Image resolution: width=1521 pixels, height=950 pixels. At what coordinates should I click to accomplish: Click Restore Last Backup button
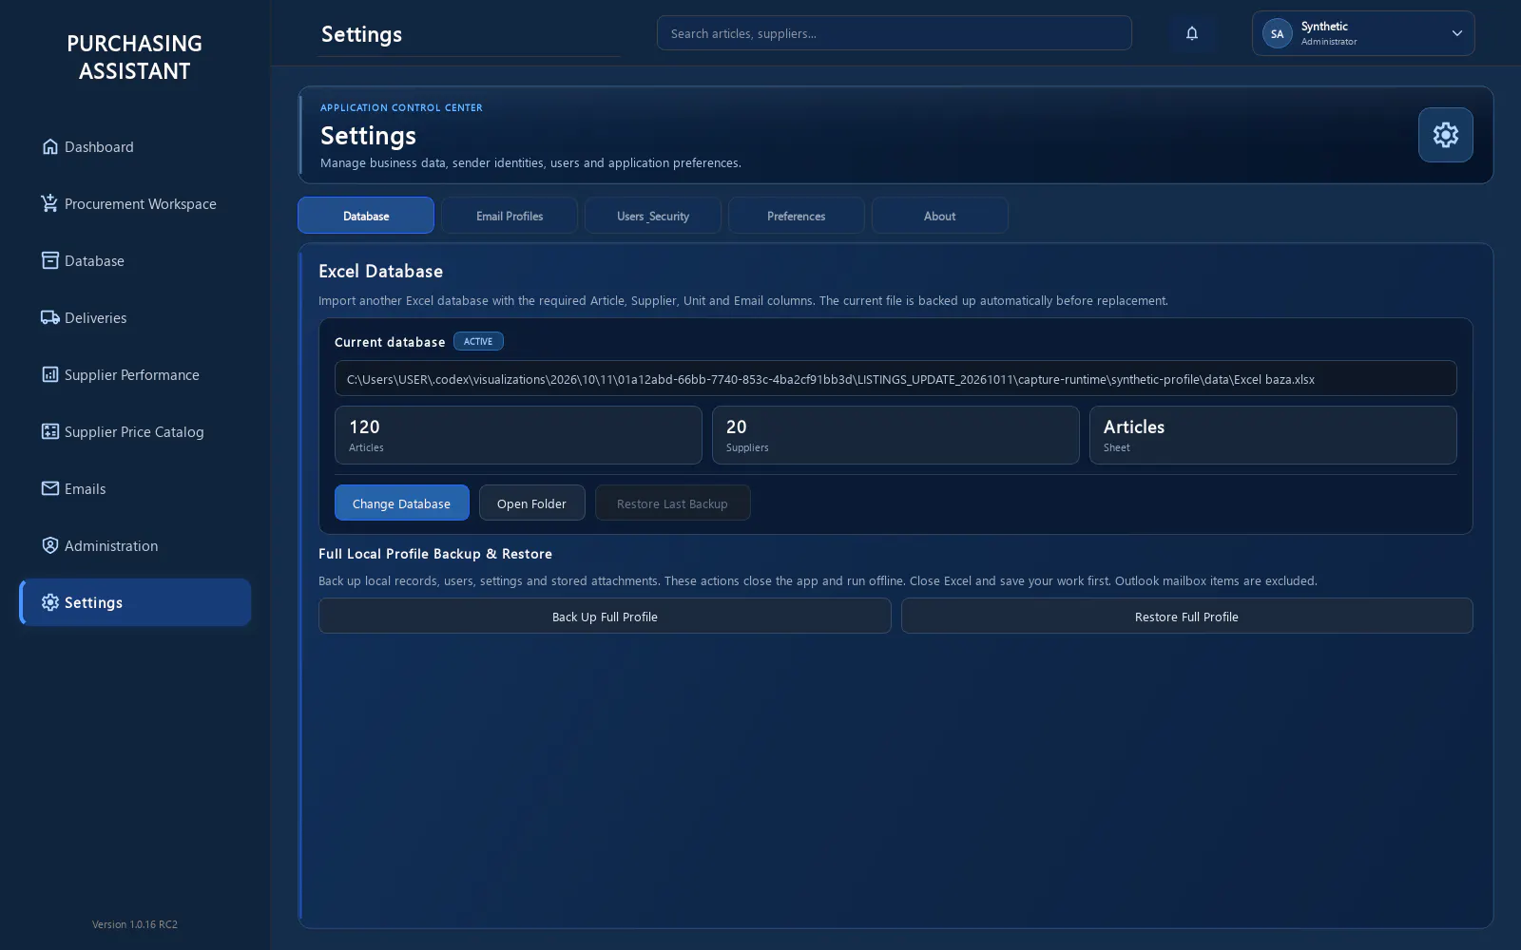coord(673,503)
